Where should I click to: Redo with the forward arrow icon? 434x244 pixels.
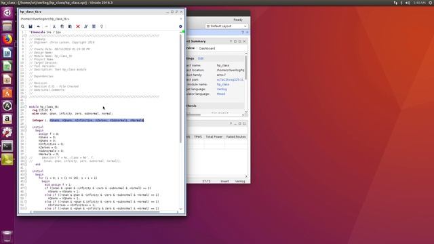tap(46, 26)
